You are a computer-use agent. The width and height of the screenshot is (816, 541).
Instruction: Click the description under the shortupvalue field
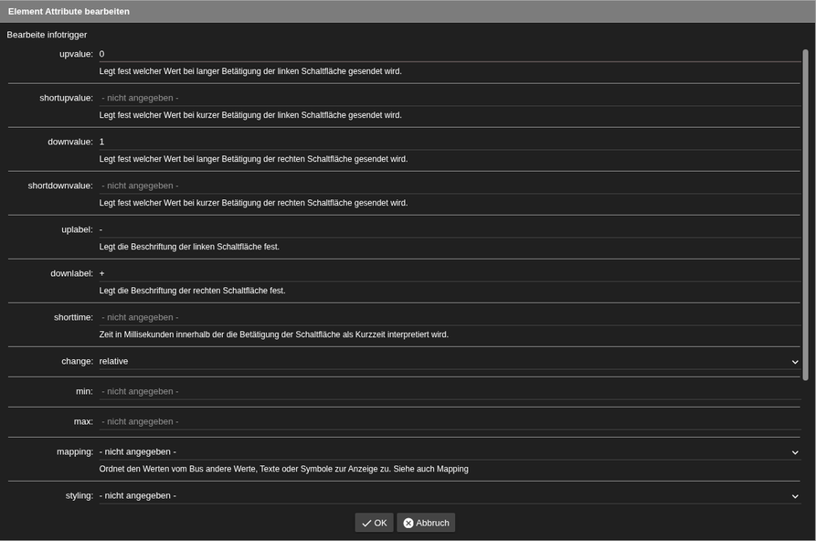coord(250,115)
